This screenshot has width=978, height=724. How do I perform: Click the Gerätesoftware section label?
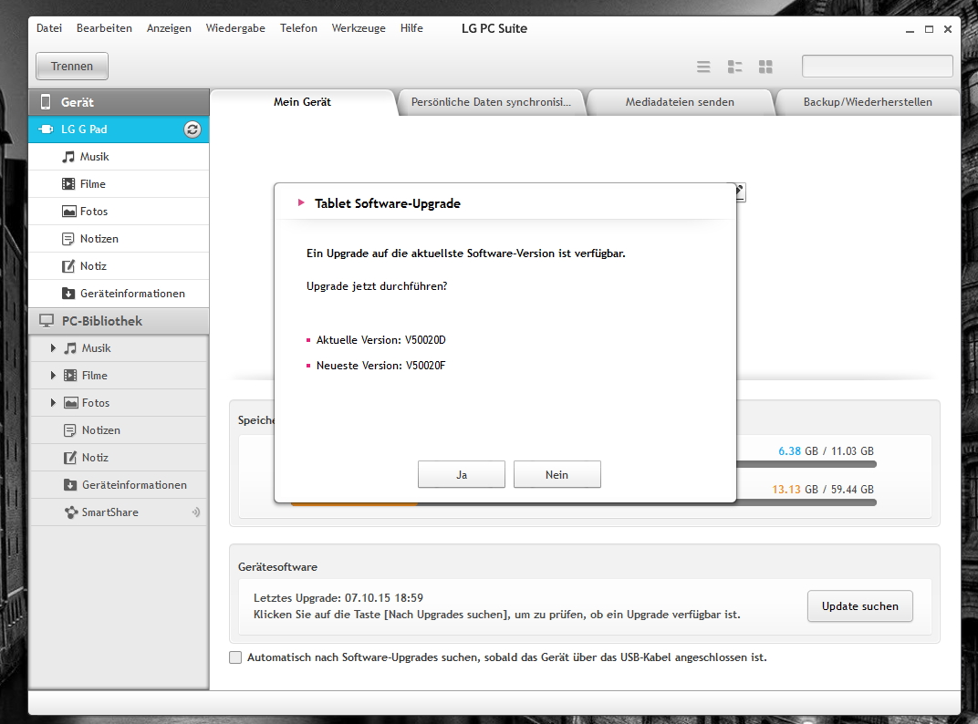[x=277, y=567]
